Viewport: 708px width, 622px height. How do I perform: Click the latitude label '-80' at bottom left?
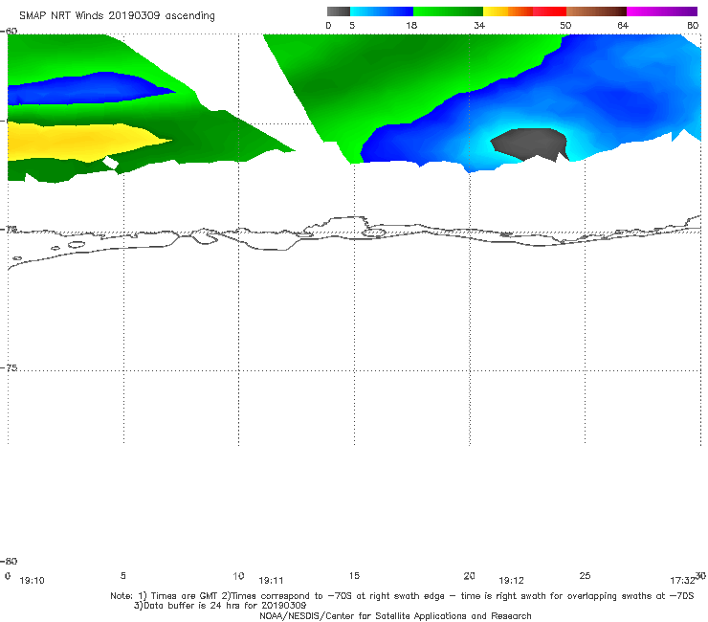9,561
